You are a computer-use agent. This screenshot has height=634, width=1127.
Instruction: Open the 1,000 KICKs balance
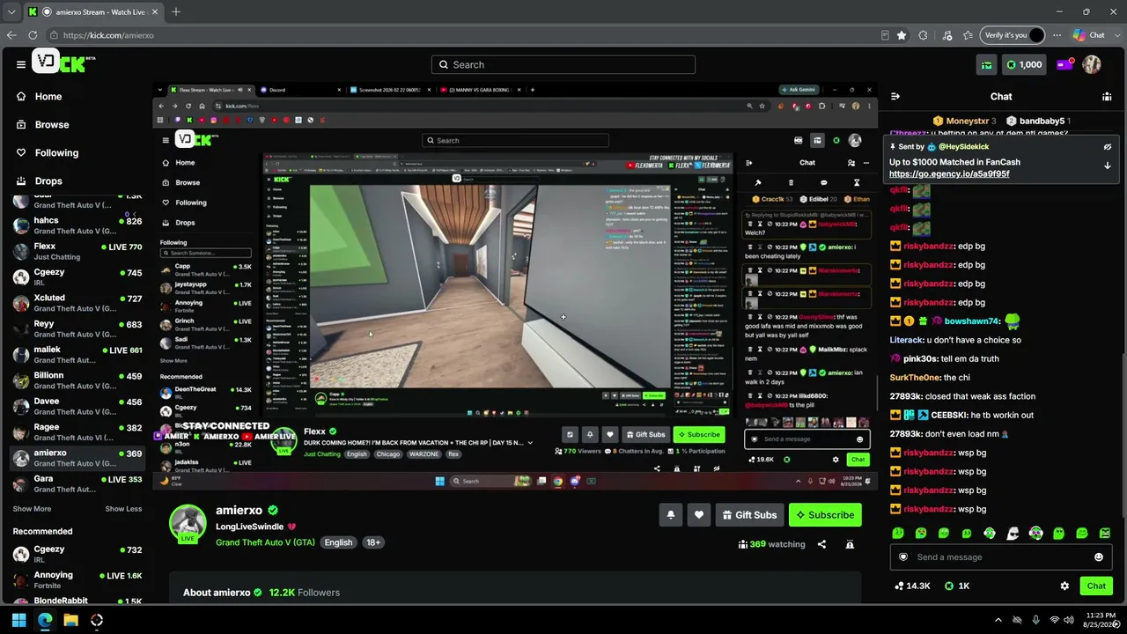point(1025,65)
